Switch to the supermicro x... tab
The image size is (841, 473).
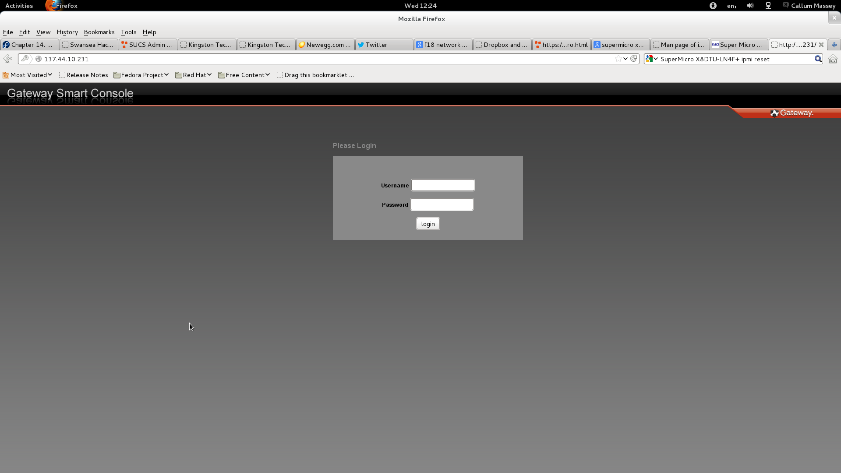point(621,45)
